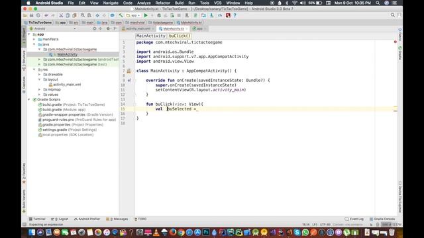Click collapse-all icon in Project panel header
Viewport: 424px width, 238px height.
click(100, 28)
